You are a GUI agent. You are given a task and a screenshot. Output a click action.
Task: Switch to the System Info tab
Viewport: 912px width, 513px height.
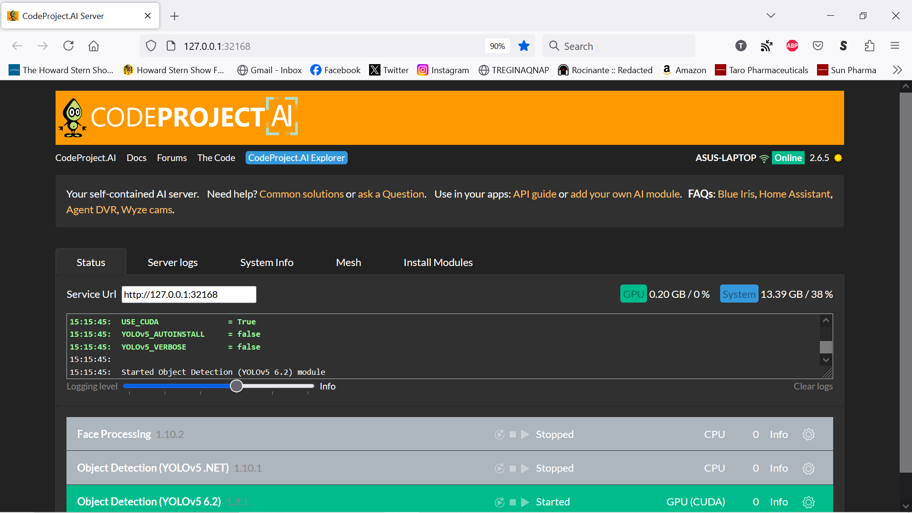267,262
